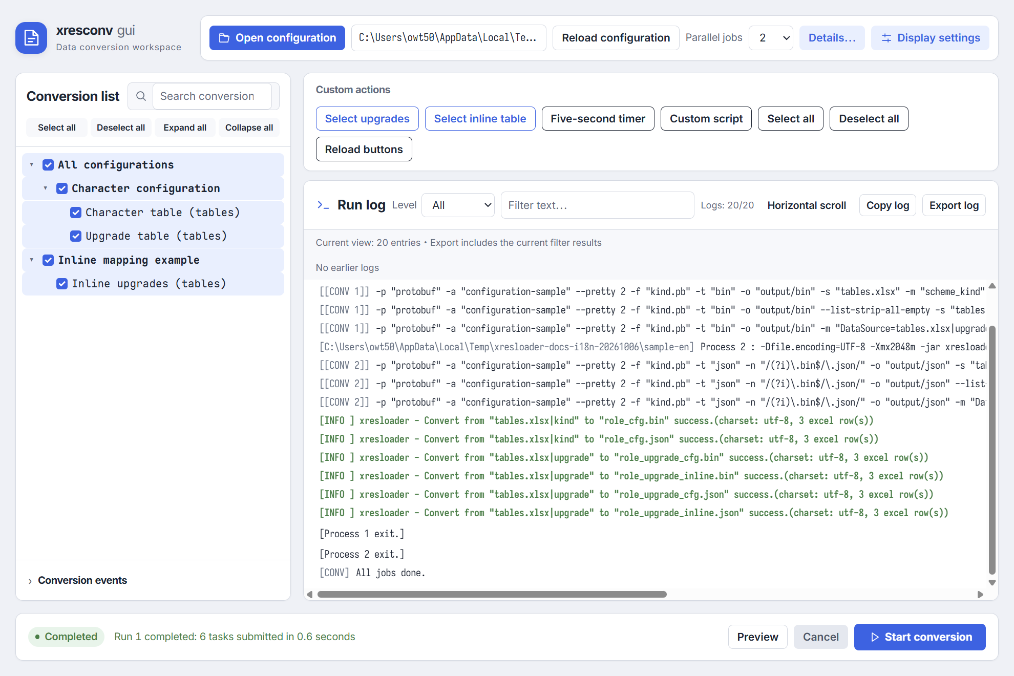Click Reload configuration button
The height and width of the screenshot is (676, 1014).
click(616, 38)
